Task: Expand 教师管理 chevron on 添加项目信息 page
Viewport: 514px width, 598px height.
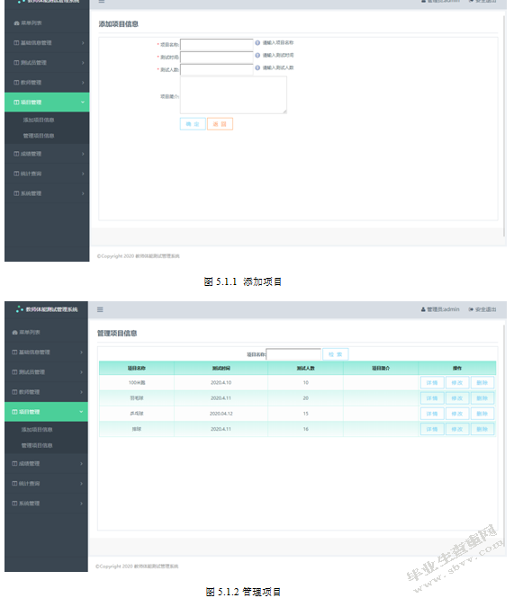Action: (x=83, y=83)
